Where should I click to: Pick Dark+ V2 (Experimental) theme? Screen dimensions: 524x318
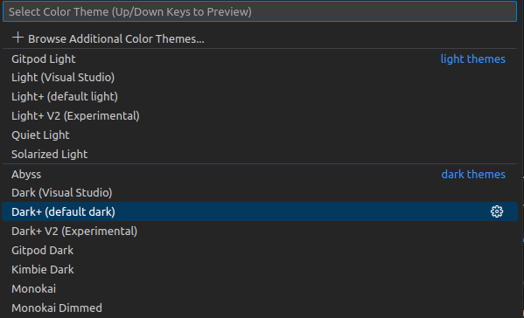tap(260, 232)
